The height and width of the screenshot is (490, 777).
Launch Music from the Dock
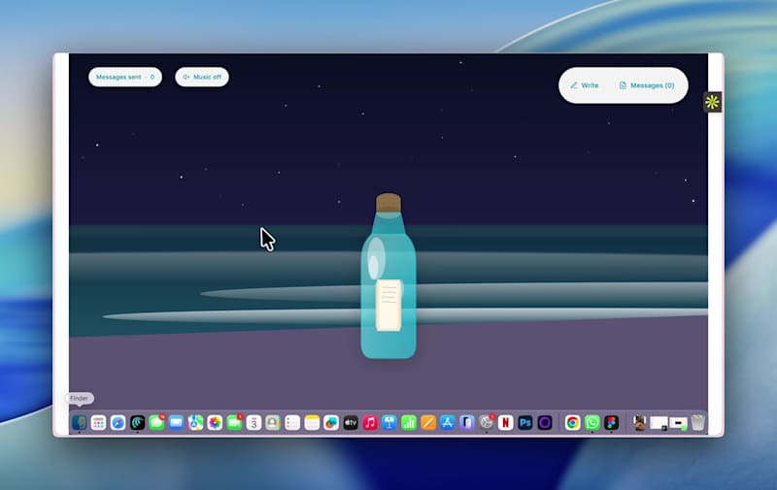pos(370,423)
